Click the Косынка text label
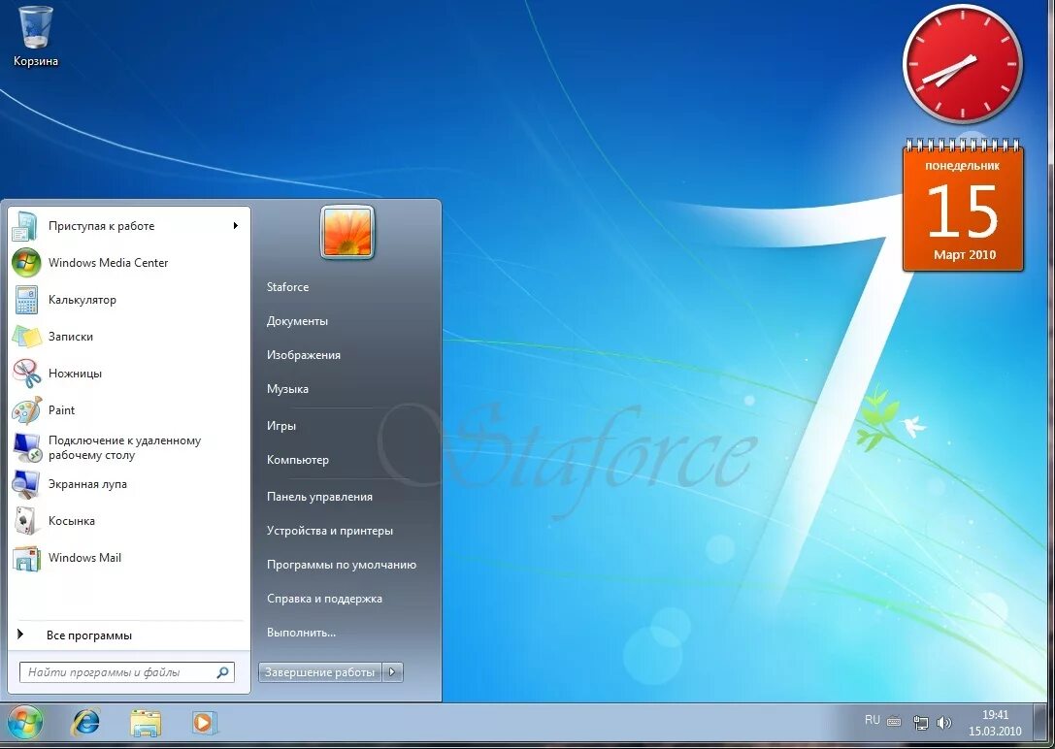Viewport: 1055px width, 749px height. [71, 521]
